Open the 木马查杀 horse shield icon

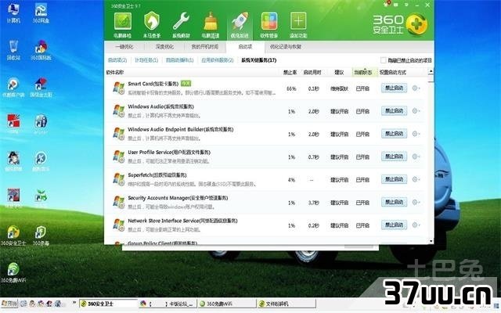(x=151, y=24)
